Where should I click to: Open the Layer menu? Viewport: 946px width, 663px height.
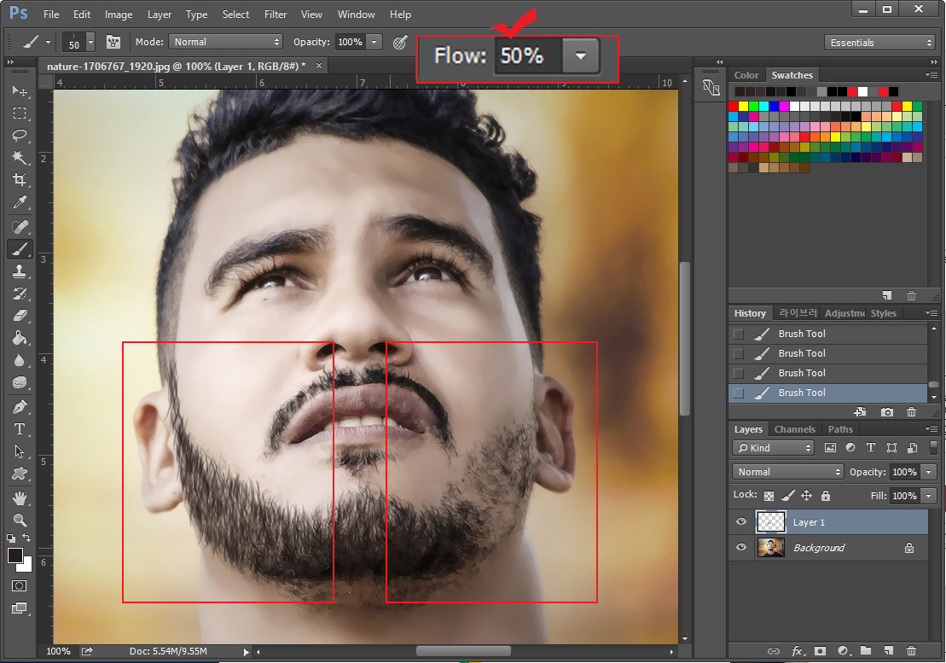pos(160,15)
